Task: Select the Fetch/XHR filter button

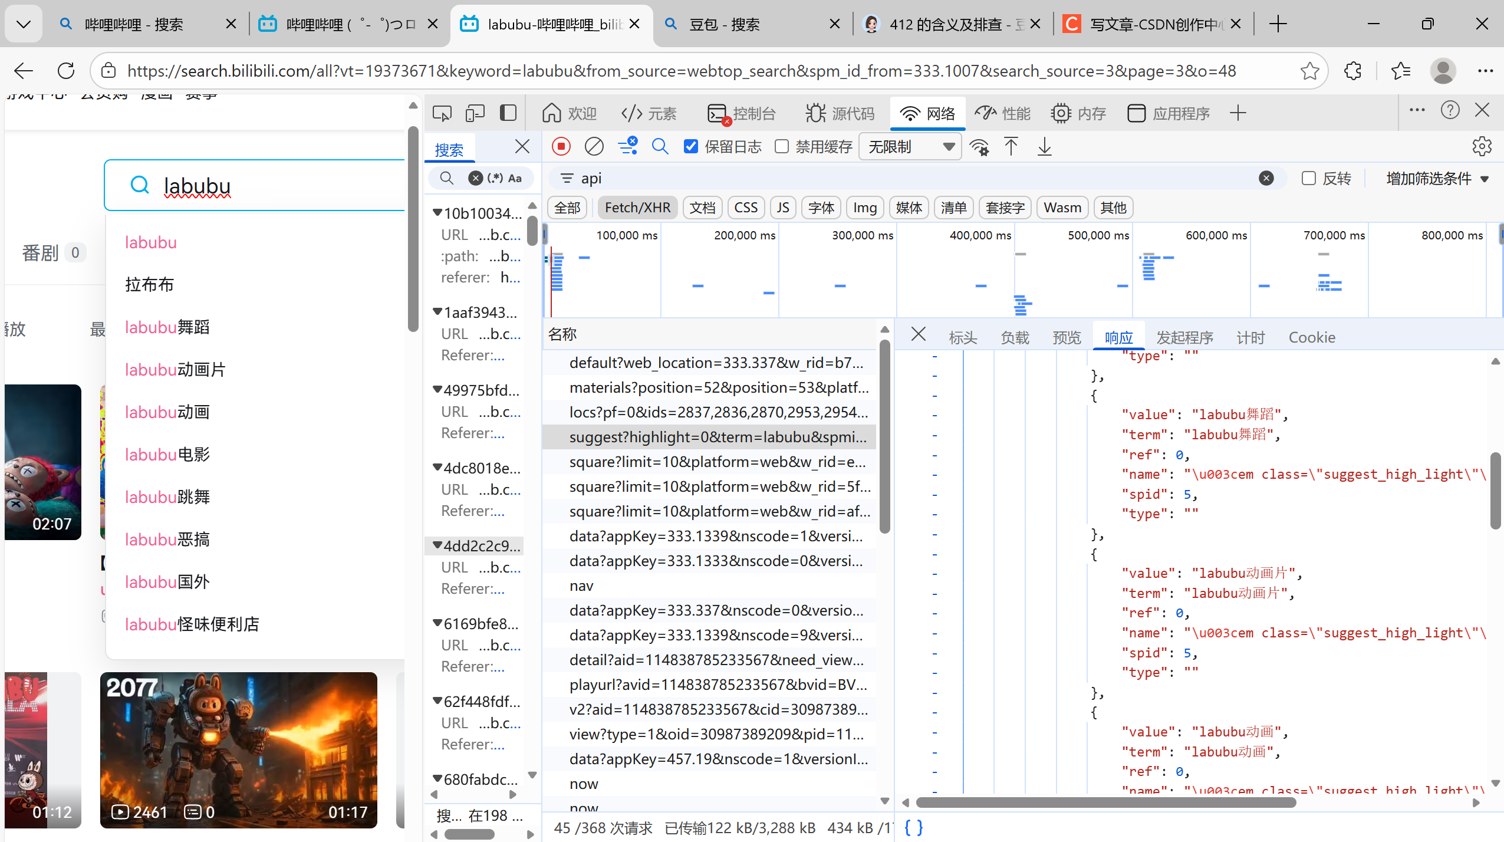Action: (x=637, y=208)
